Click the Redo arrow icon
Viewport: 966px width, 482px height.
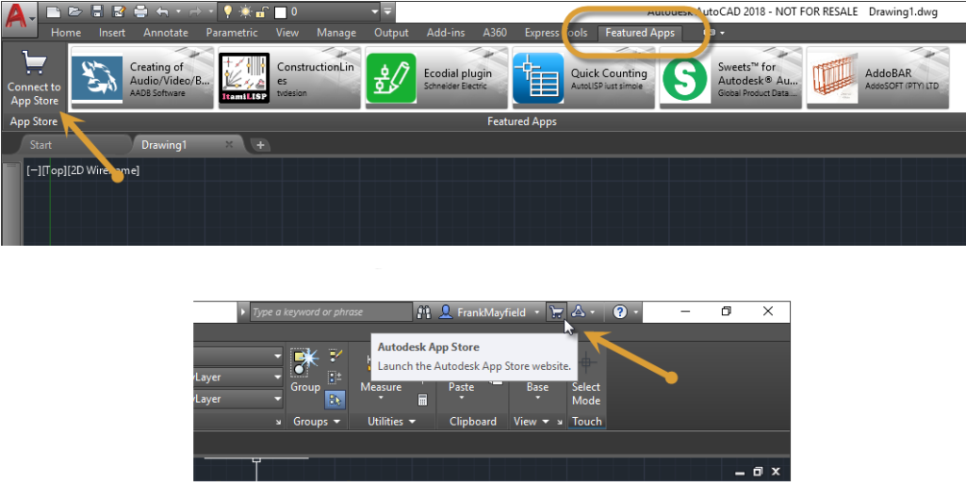[195, 11]
